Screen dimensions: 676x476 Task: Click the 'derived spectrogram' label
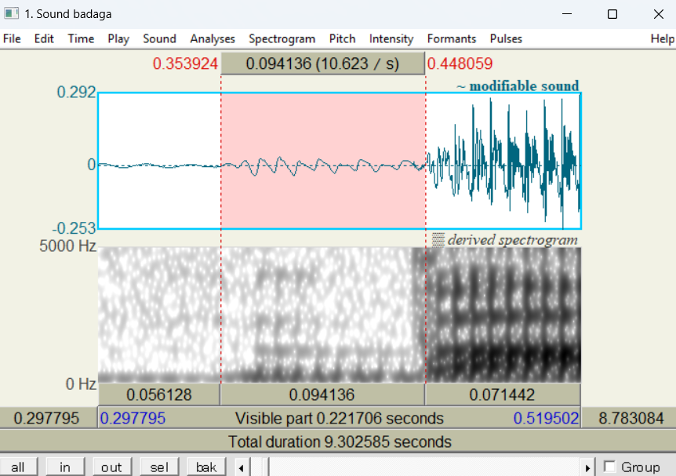(x=513, y=240)
